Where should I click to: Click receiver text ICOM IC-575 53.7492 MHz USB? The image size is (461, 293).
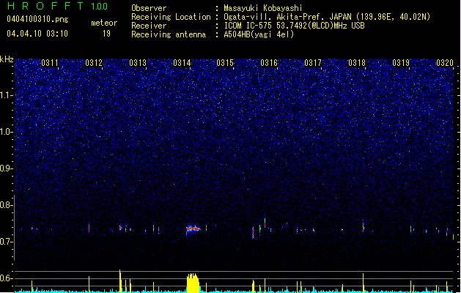point(294,26)
